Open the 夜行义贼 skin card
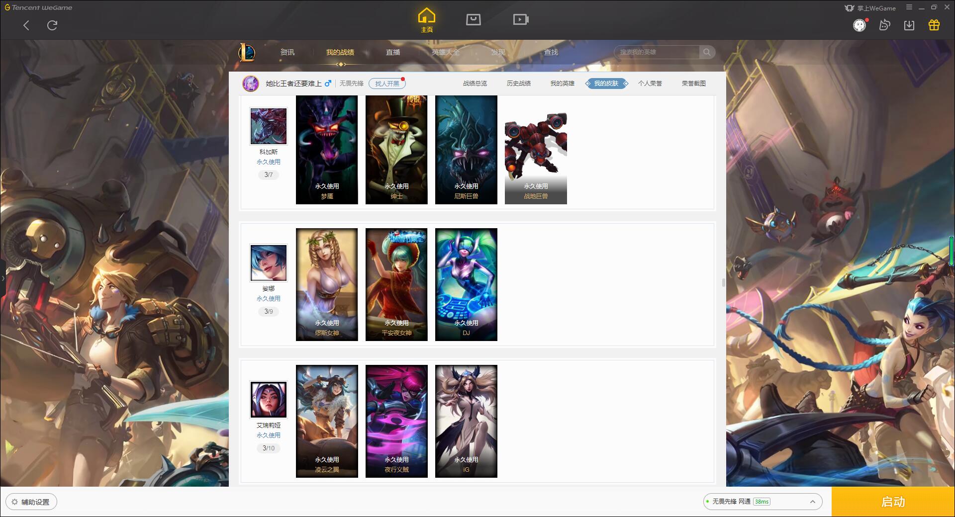This screenshot has width=955, height=517. (x=396, y=421)
